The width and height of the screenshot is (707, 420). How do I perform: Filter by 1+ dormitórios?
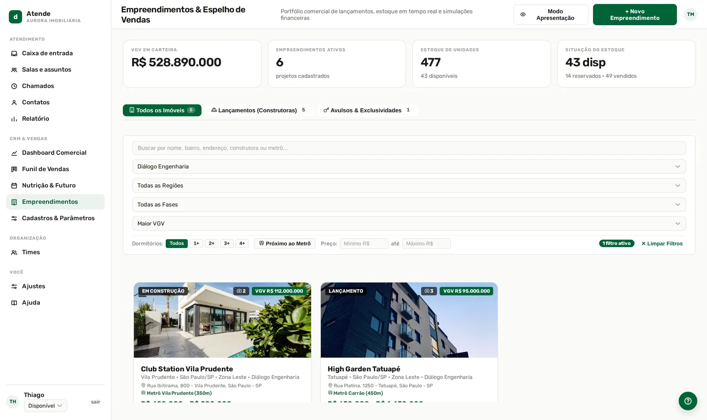point(196,244)
